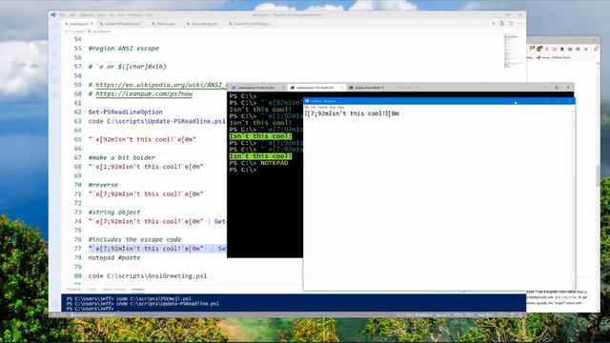Screen dimensions: 610x343
Task: Click the Get-PSReadLineOption line
Action: click(x=126, y=112)
